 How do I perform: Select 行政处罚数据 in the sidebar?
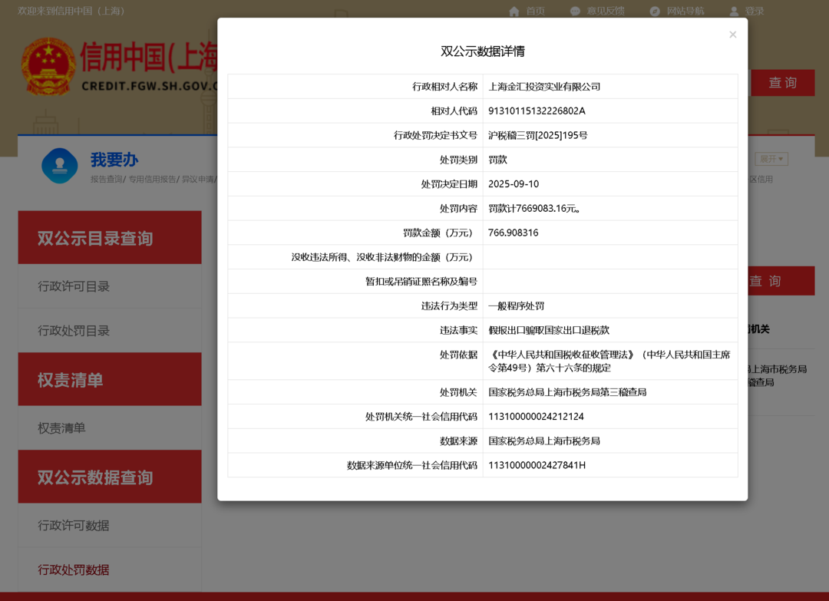74,570
